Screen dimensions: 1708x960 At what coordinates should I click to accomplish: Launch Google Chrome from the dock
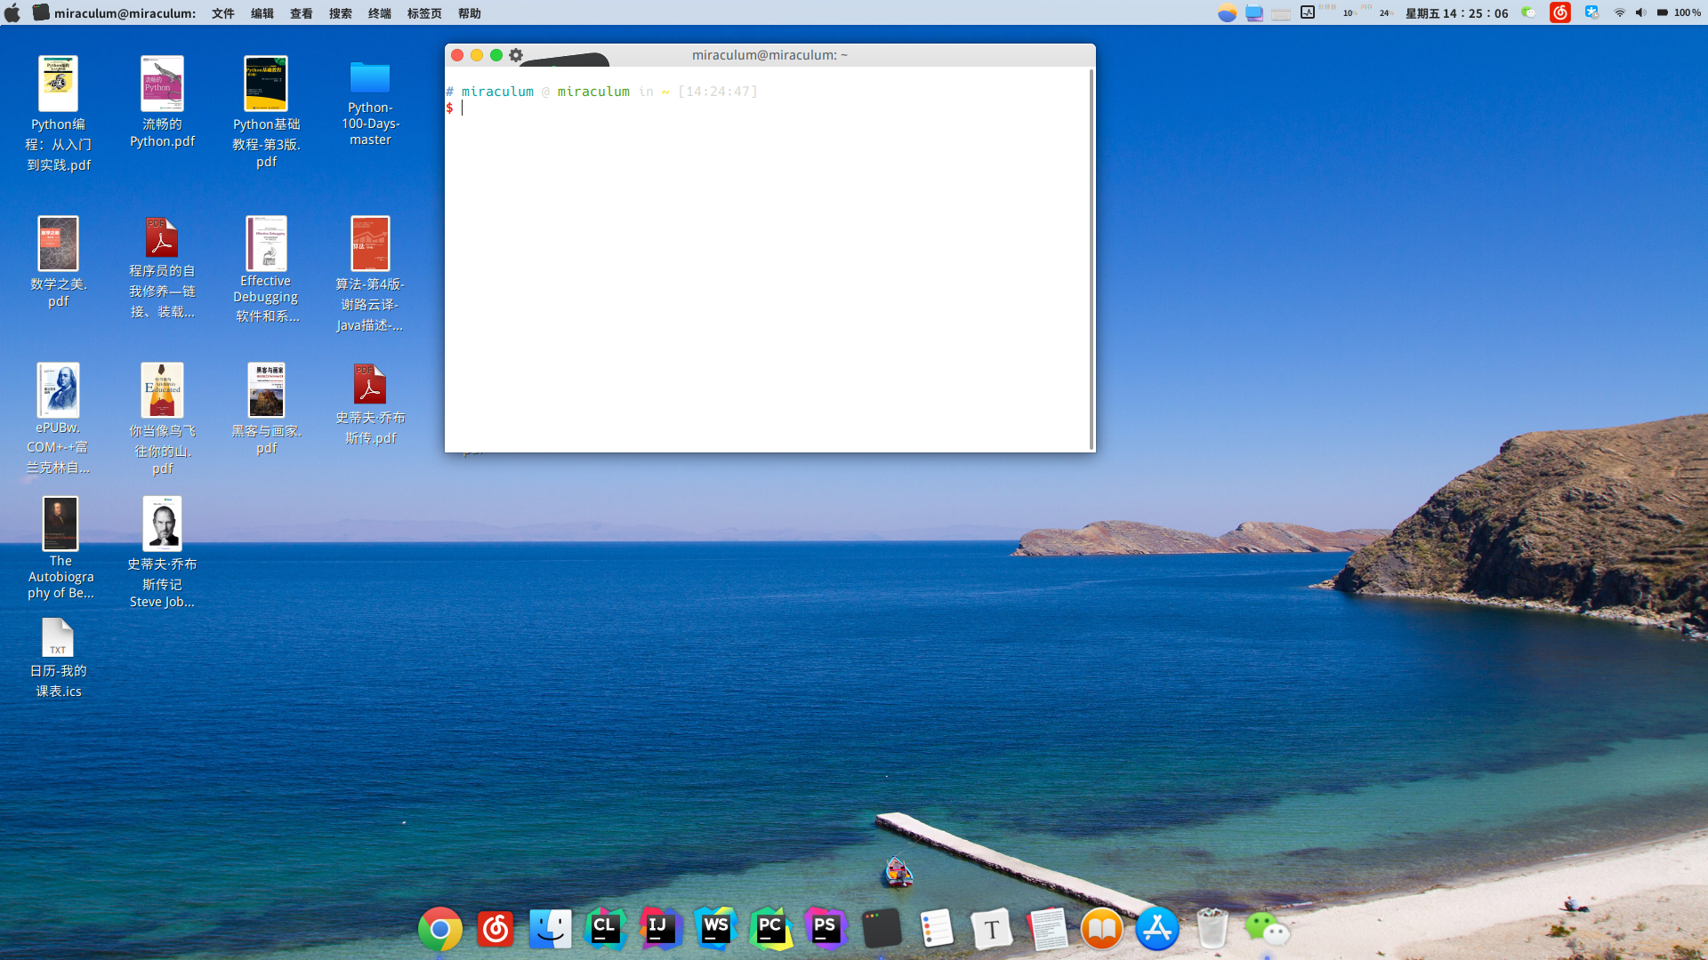point(440,930)
